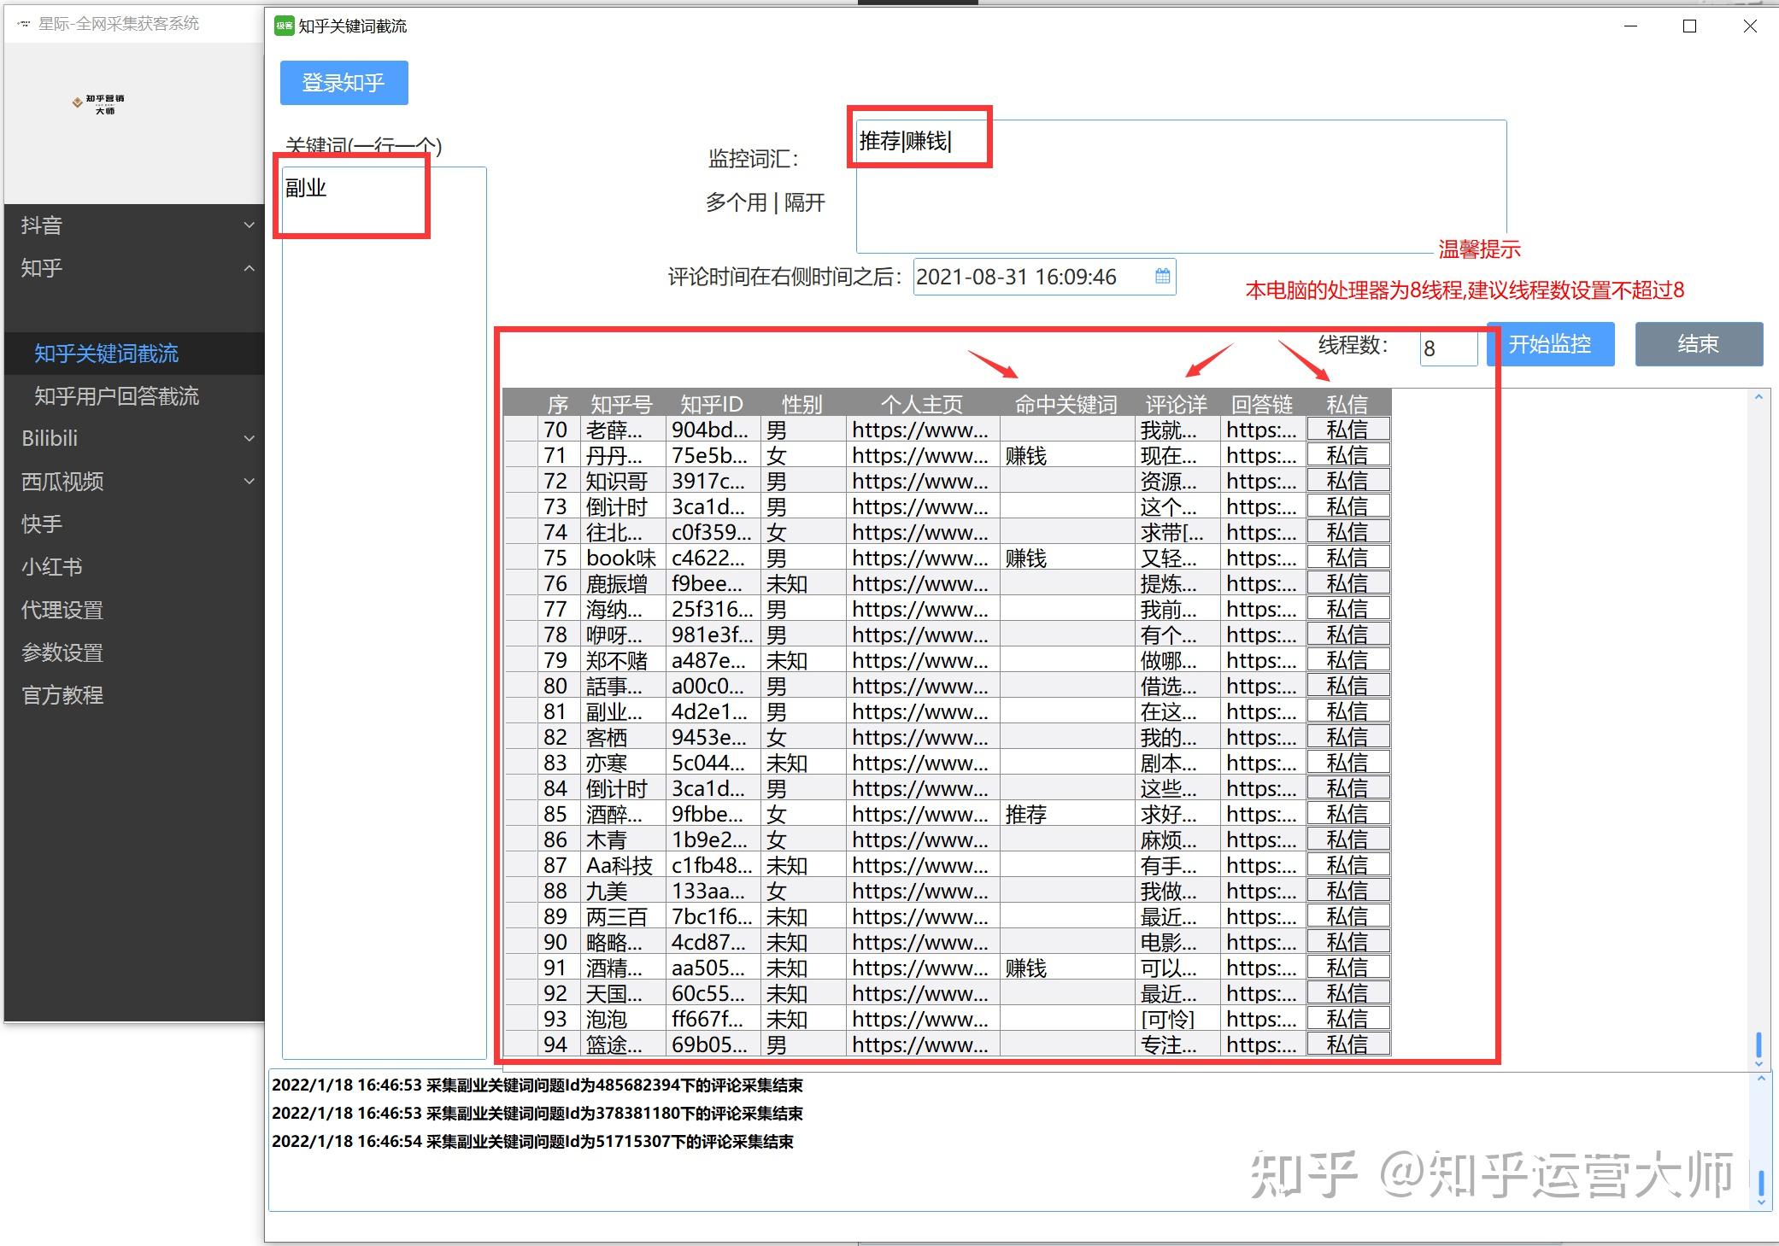
Task: Open 参数设置 in the sidebar
Action: (x=135, y=652)
